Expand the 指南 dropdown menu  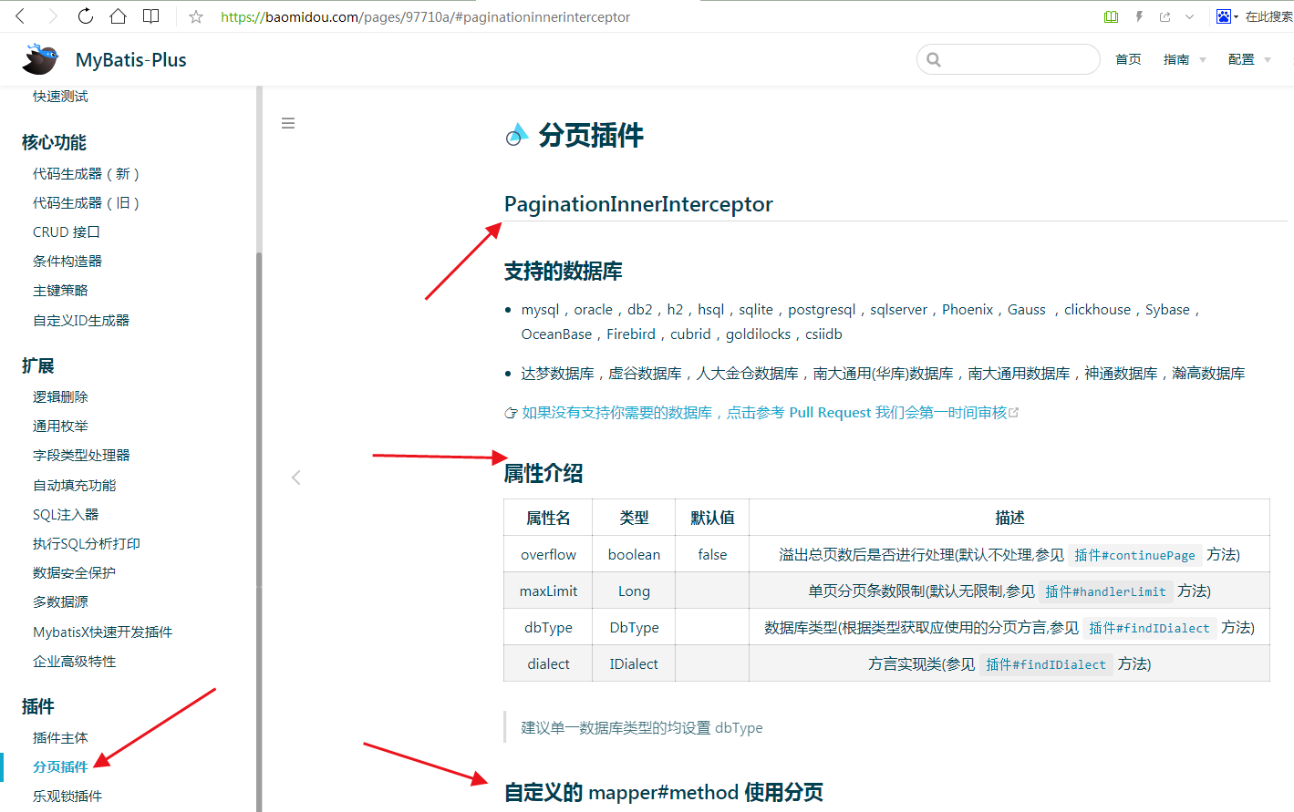tap(1185, 59)
